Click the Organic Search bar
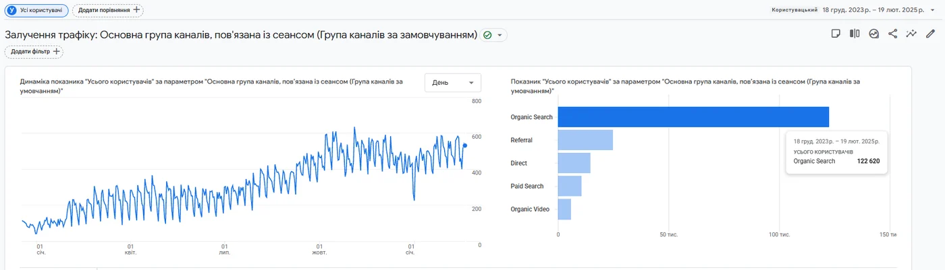Screen dimensions: 945x270 tap(693, 117)
